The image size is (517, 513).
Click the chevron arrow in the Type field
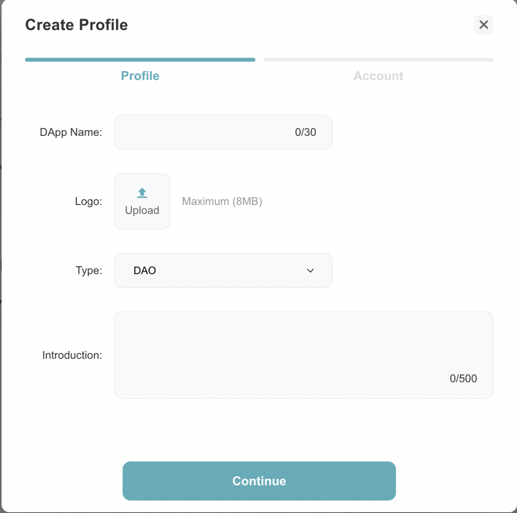point(310,271)
